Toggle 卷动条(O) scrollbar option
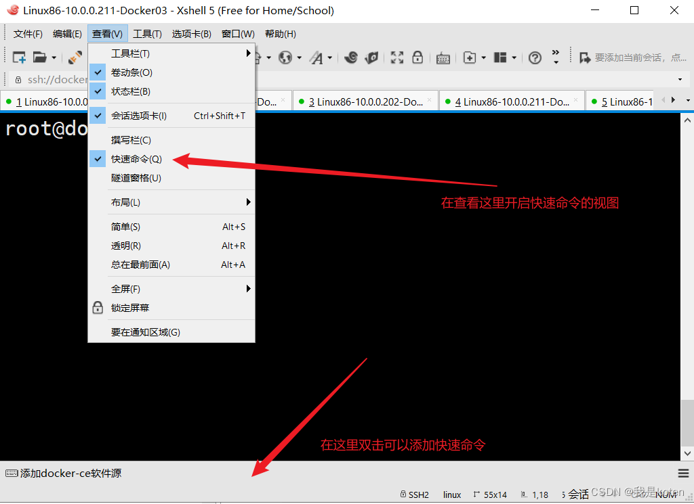The width and height of the screenshot is (694, 504). (x=171, y=72)
